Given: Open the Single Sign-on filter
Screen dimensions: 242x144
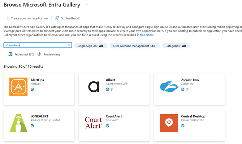Looking at the screenshot, I should (90, 46).
